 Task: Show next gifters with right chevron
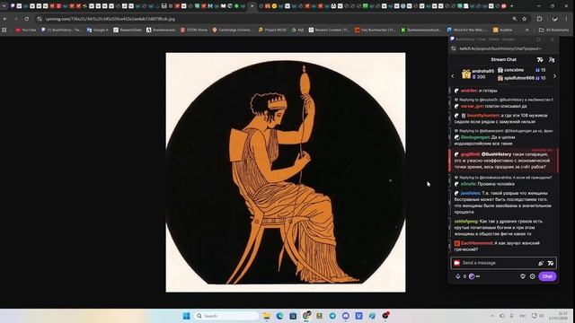(554, 75)
